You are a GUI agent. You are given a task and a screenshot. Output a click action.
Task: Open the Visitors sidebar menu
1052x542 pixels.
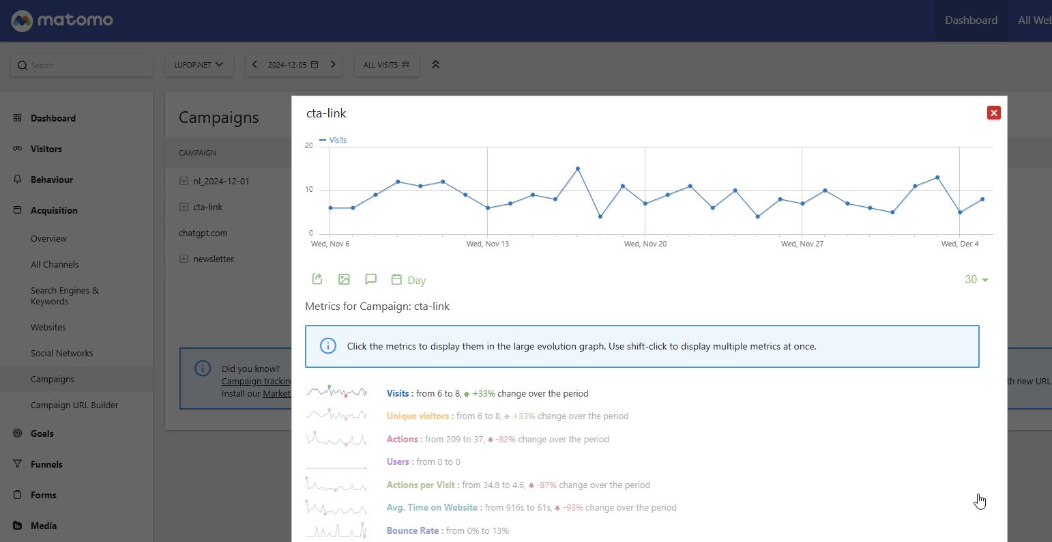[46, 149]
